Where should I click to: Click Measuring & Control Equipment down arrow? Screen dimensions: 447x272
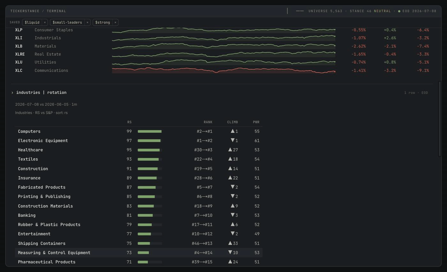click(x=230, y=253)
